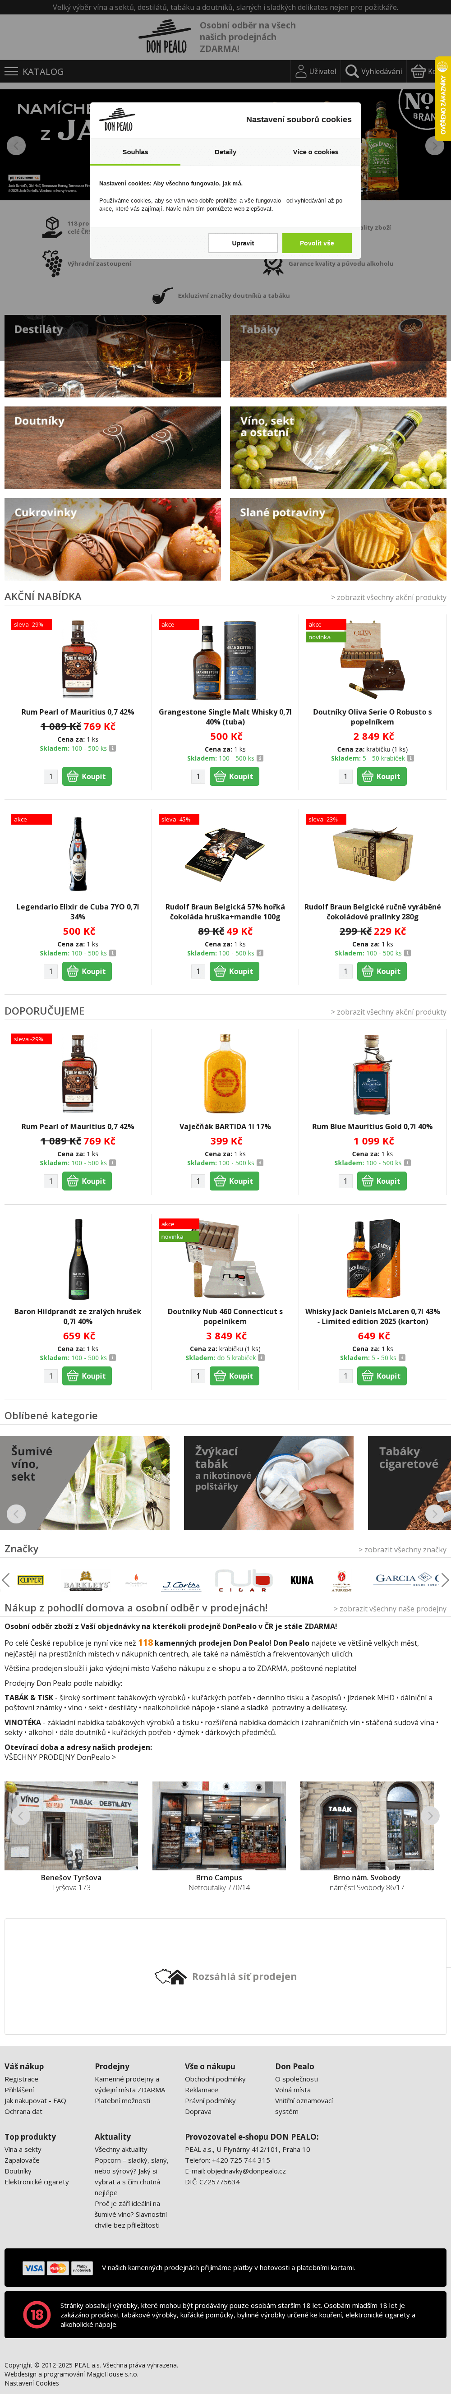Open the 'Více o cookies' tab
The image size is (451, 2395).
[x=315, y=152]
